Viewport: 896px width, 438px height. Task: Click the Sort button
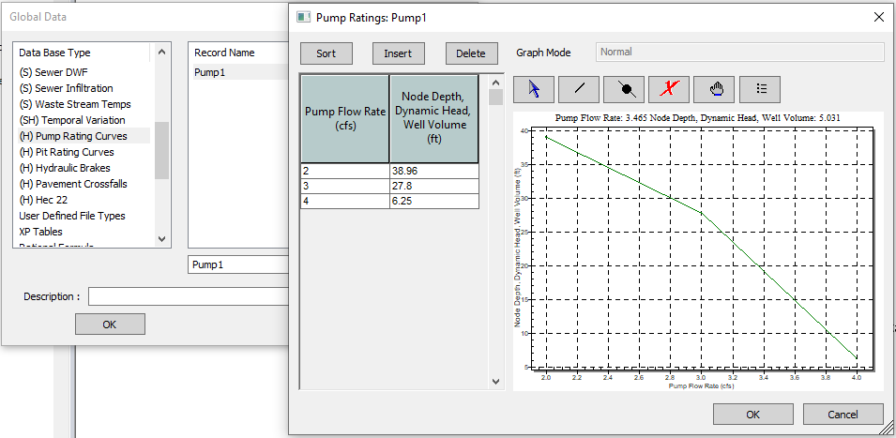pyautogui.click(x=327, y=53)
